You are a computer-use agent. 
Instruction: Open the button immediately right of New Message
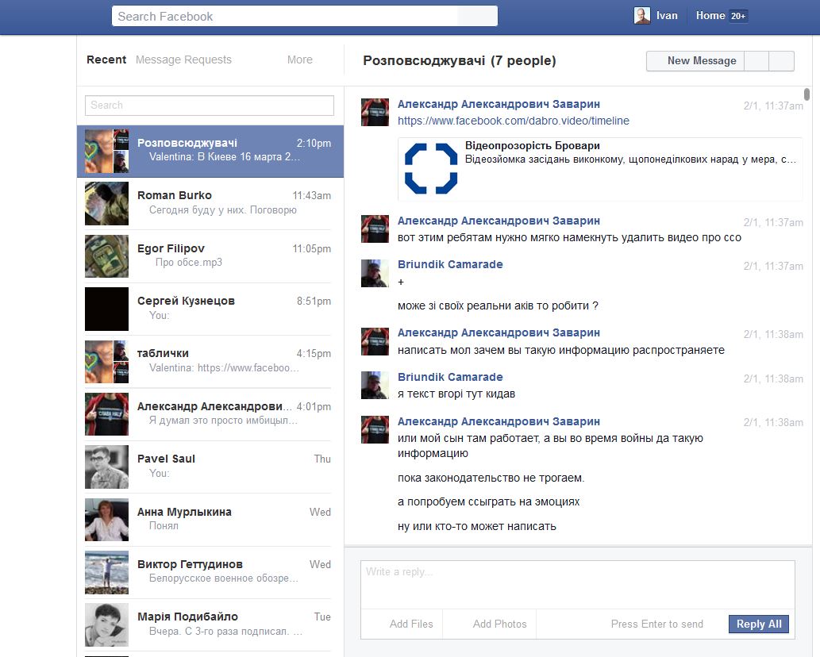tap(756, 61)
